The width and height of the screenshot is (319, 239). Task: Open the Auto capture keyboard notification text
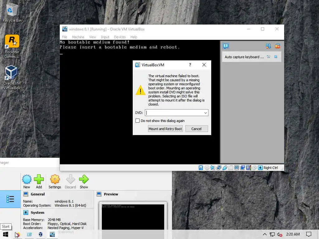point(244,57)
